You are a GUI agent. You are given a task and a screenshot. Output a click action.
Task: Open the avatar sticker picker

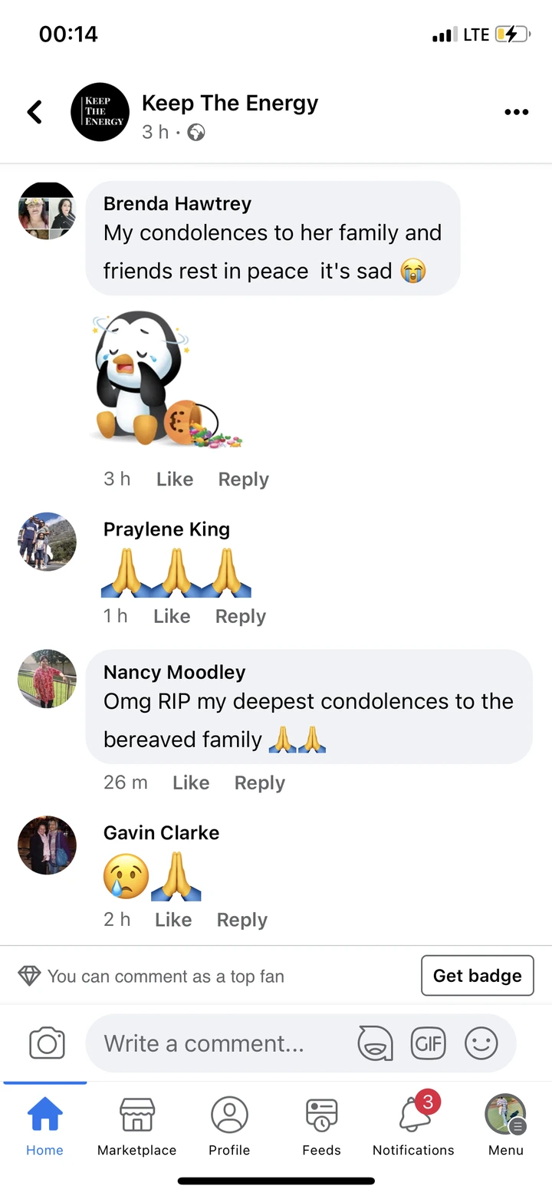pyautogui.click(x=376, y=1043)
